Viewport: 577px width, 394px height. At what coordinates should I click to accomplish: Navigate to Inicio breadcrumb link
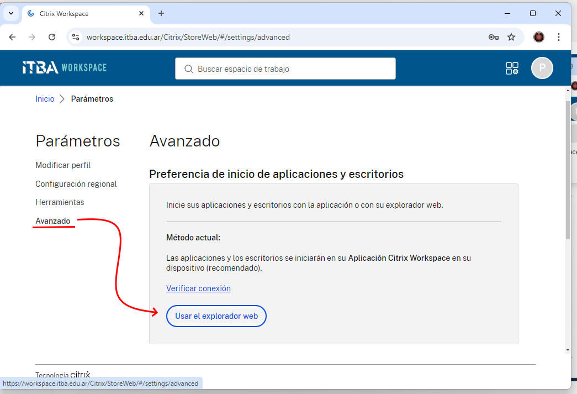(45, 99)
